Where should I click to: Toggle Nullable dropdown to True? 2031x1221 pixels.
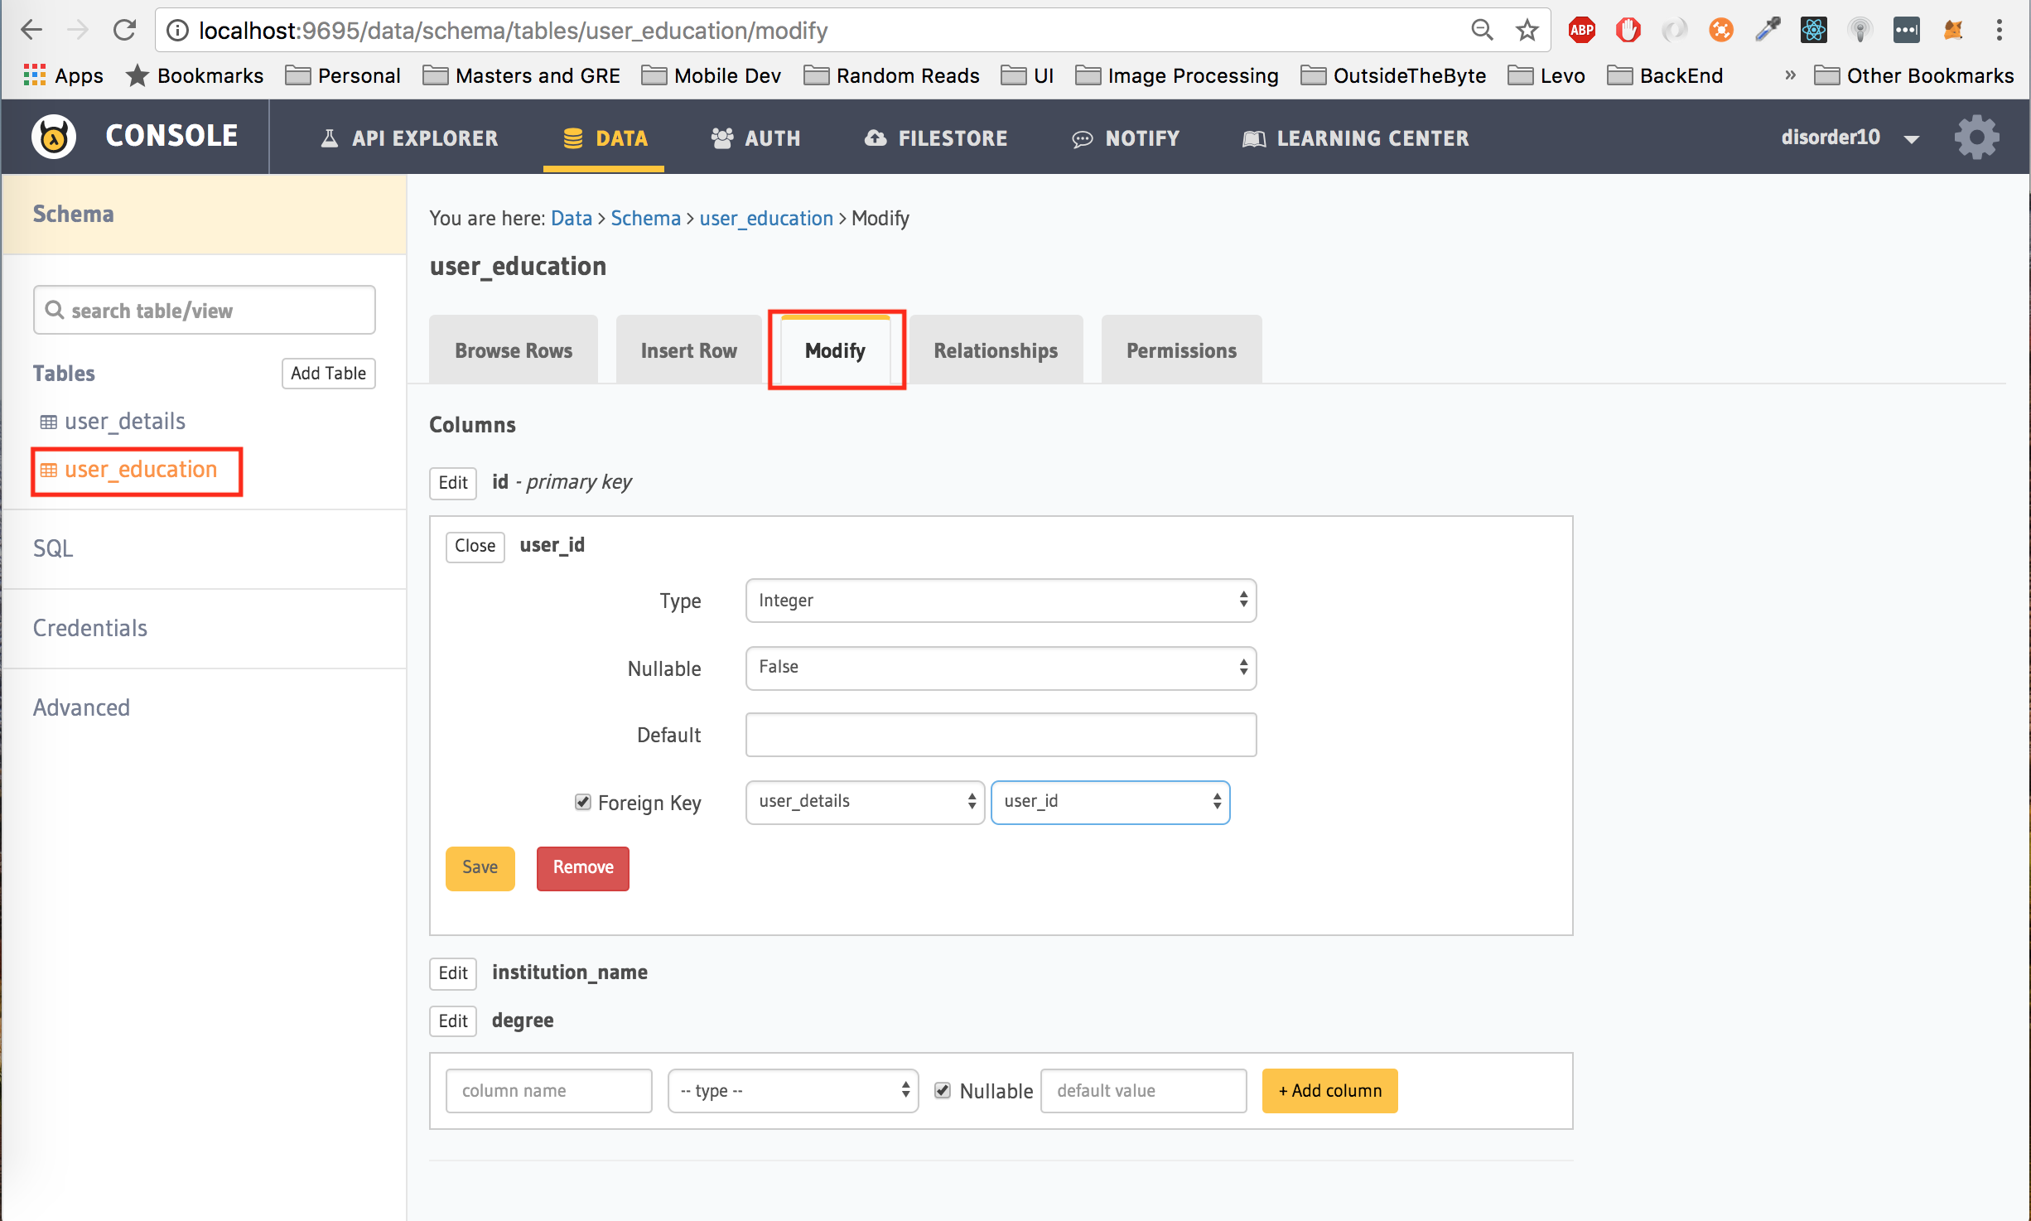[1002, 666]
